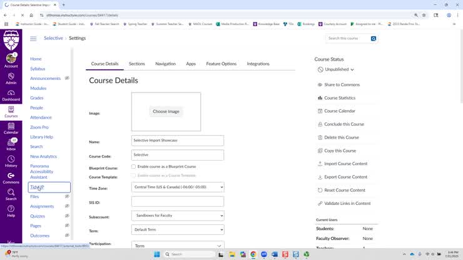Go to the Dashboard
Image resolution: width=463 pixels, height=260 pixels.
pos(11,96)
